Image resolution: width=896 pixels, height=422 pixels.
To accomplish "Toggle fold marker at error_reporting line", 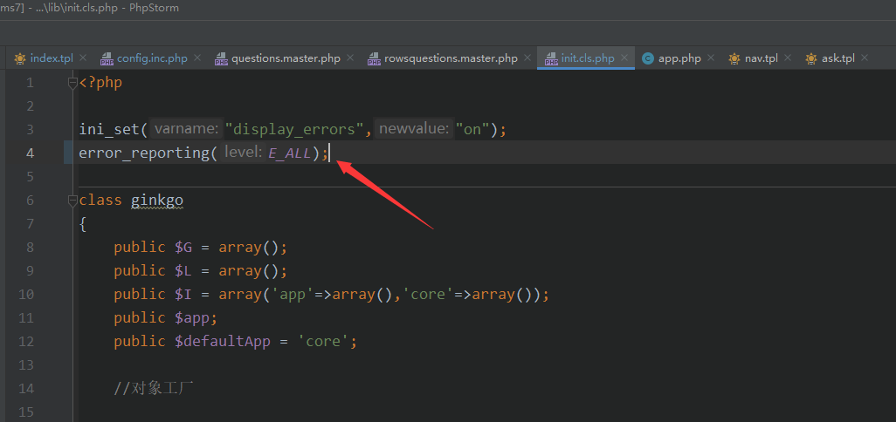I will [x=72, y=153].
